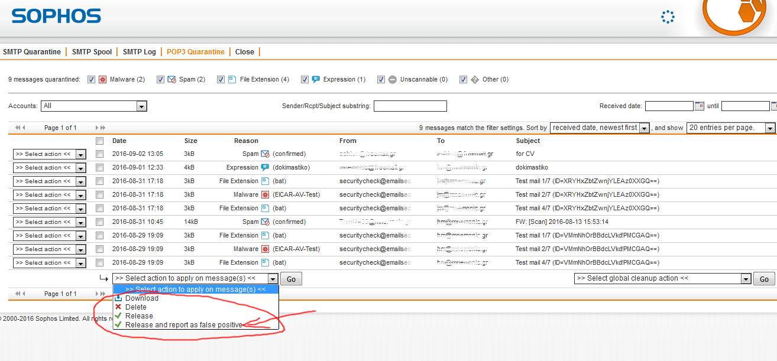Click the '2016-09-02 13:05' date cell
The height and width of the screenshot is (361, 777).
(138, 154)
